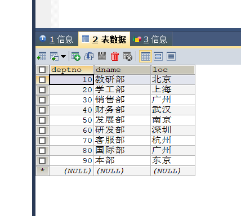Switch to text view mode
Image resolution: width=241 pixels, height=216 pixels.
[x=171, y=56]
